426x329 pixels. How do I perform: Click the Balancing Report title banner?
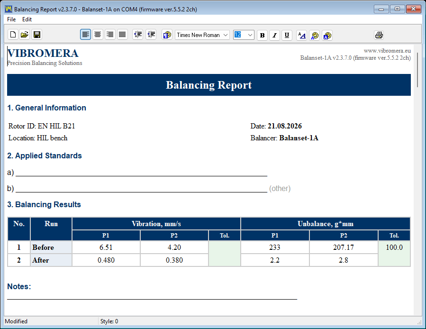tap(208, 85)
